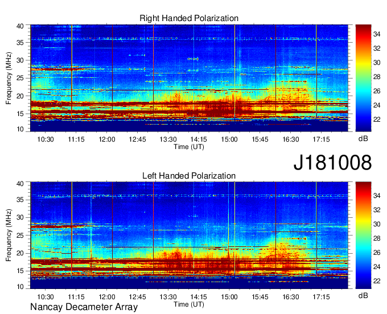Click the 22 dB tick on lower colorbar
The width and height of the screenshot is (387, 314).
(377, 281)
